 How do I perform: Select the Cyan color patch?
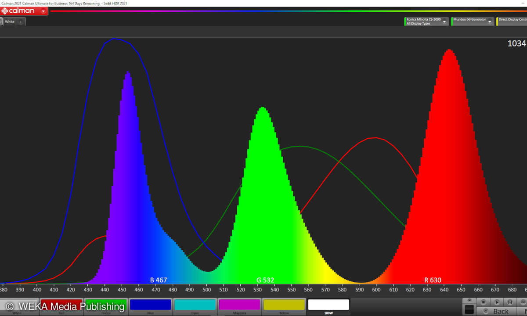(x=195, y=306)
